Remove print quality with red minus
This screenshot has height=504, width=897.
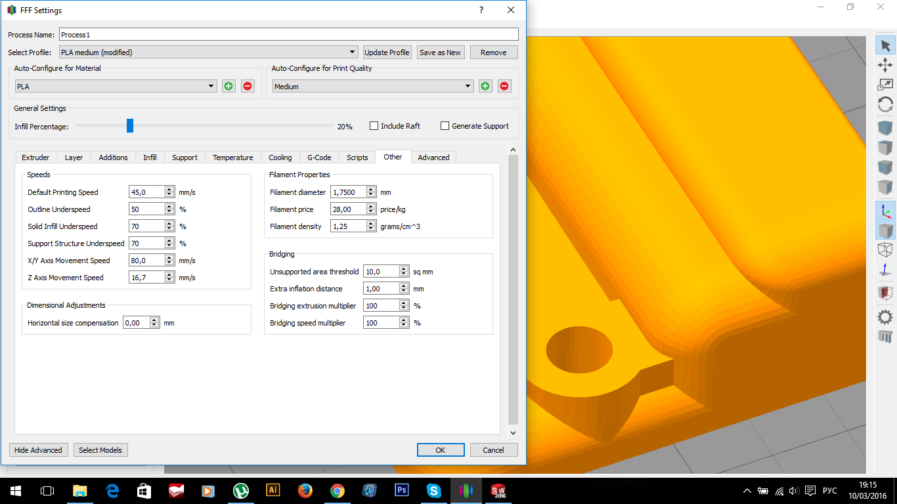504,86
